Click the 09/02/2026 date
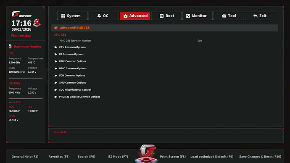Image resolution: width=290 pixels, height=163 pixels. [21, 29]
